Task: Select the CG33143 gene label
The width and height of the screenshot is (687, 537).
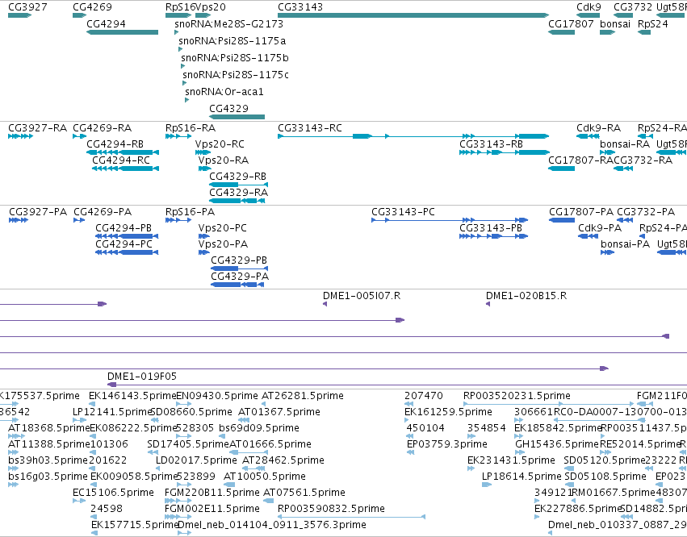Action: (x=300, y=7)
